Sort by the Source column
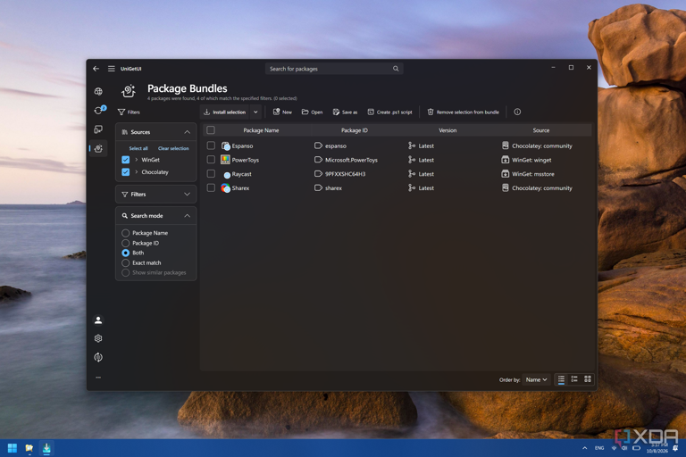This screenshot has width=686, height=457. tap(541, 130)
